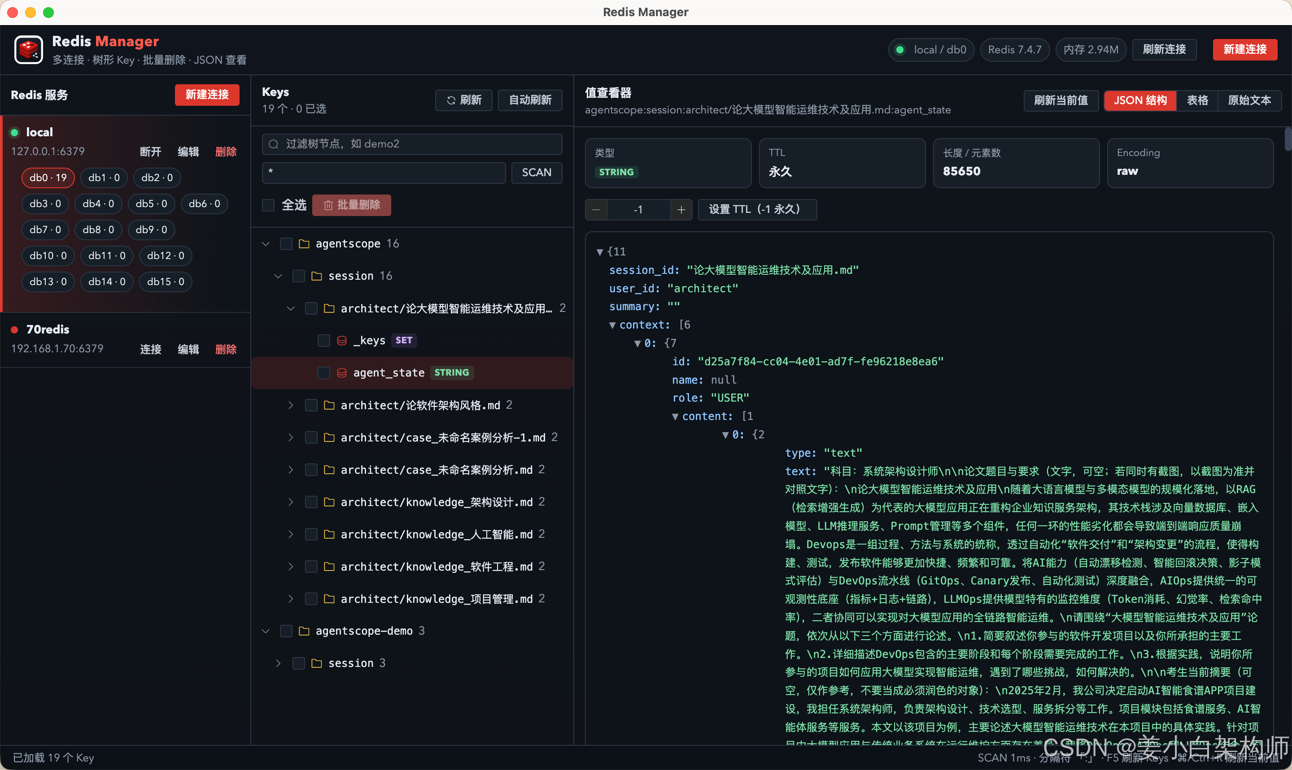Click the session 16 folder icon

[317, 276]
